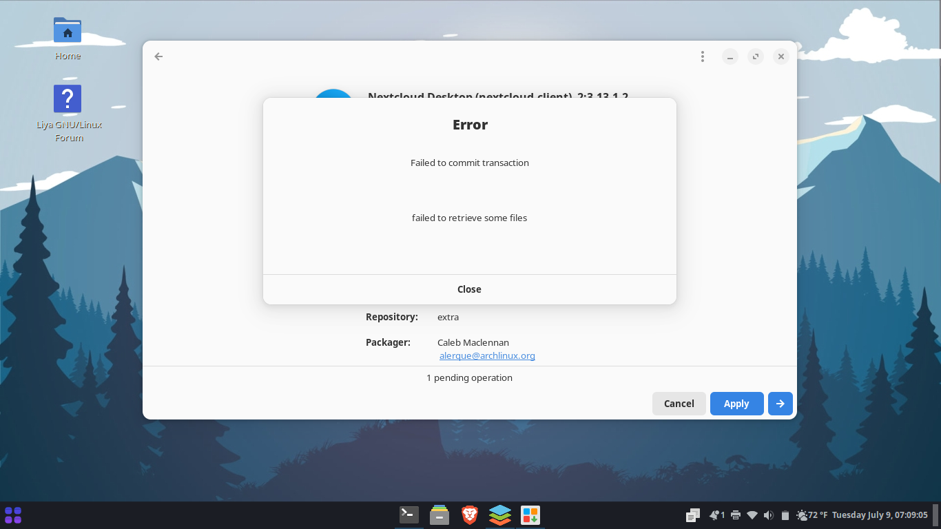
Task: Open the clipboard manager tray icon
Action: click(x=693, y=515)
